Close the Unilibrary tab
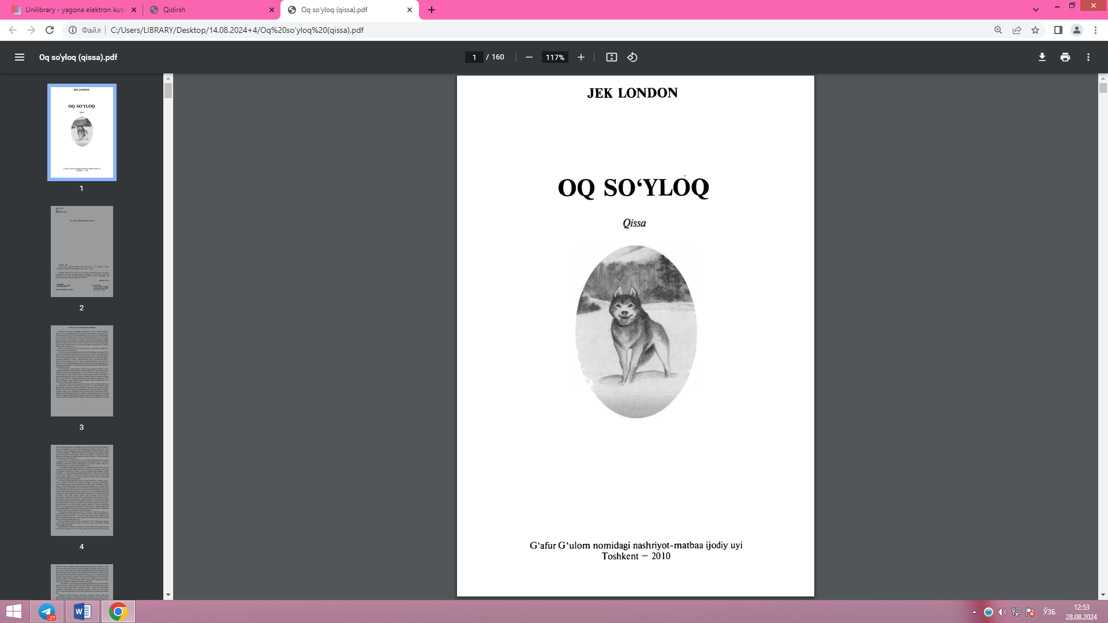The height and width of the screenshot is (623, 1108). click(134, 10)
